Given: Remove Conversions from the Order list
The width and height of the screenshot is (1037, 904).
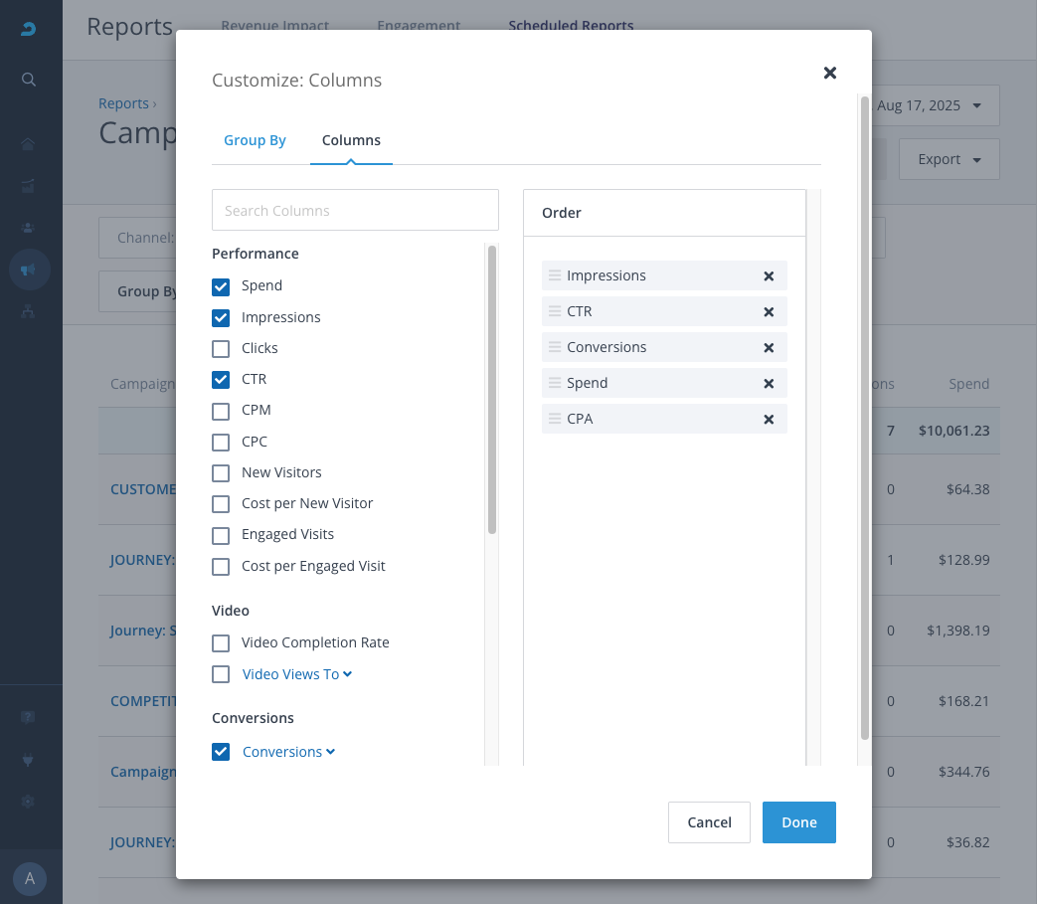Looking at the screenshot, I should pyautogui.click(x=769, y=348).
